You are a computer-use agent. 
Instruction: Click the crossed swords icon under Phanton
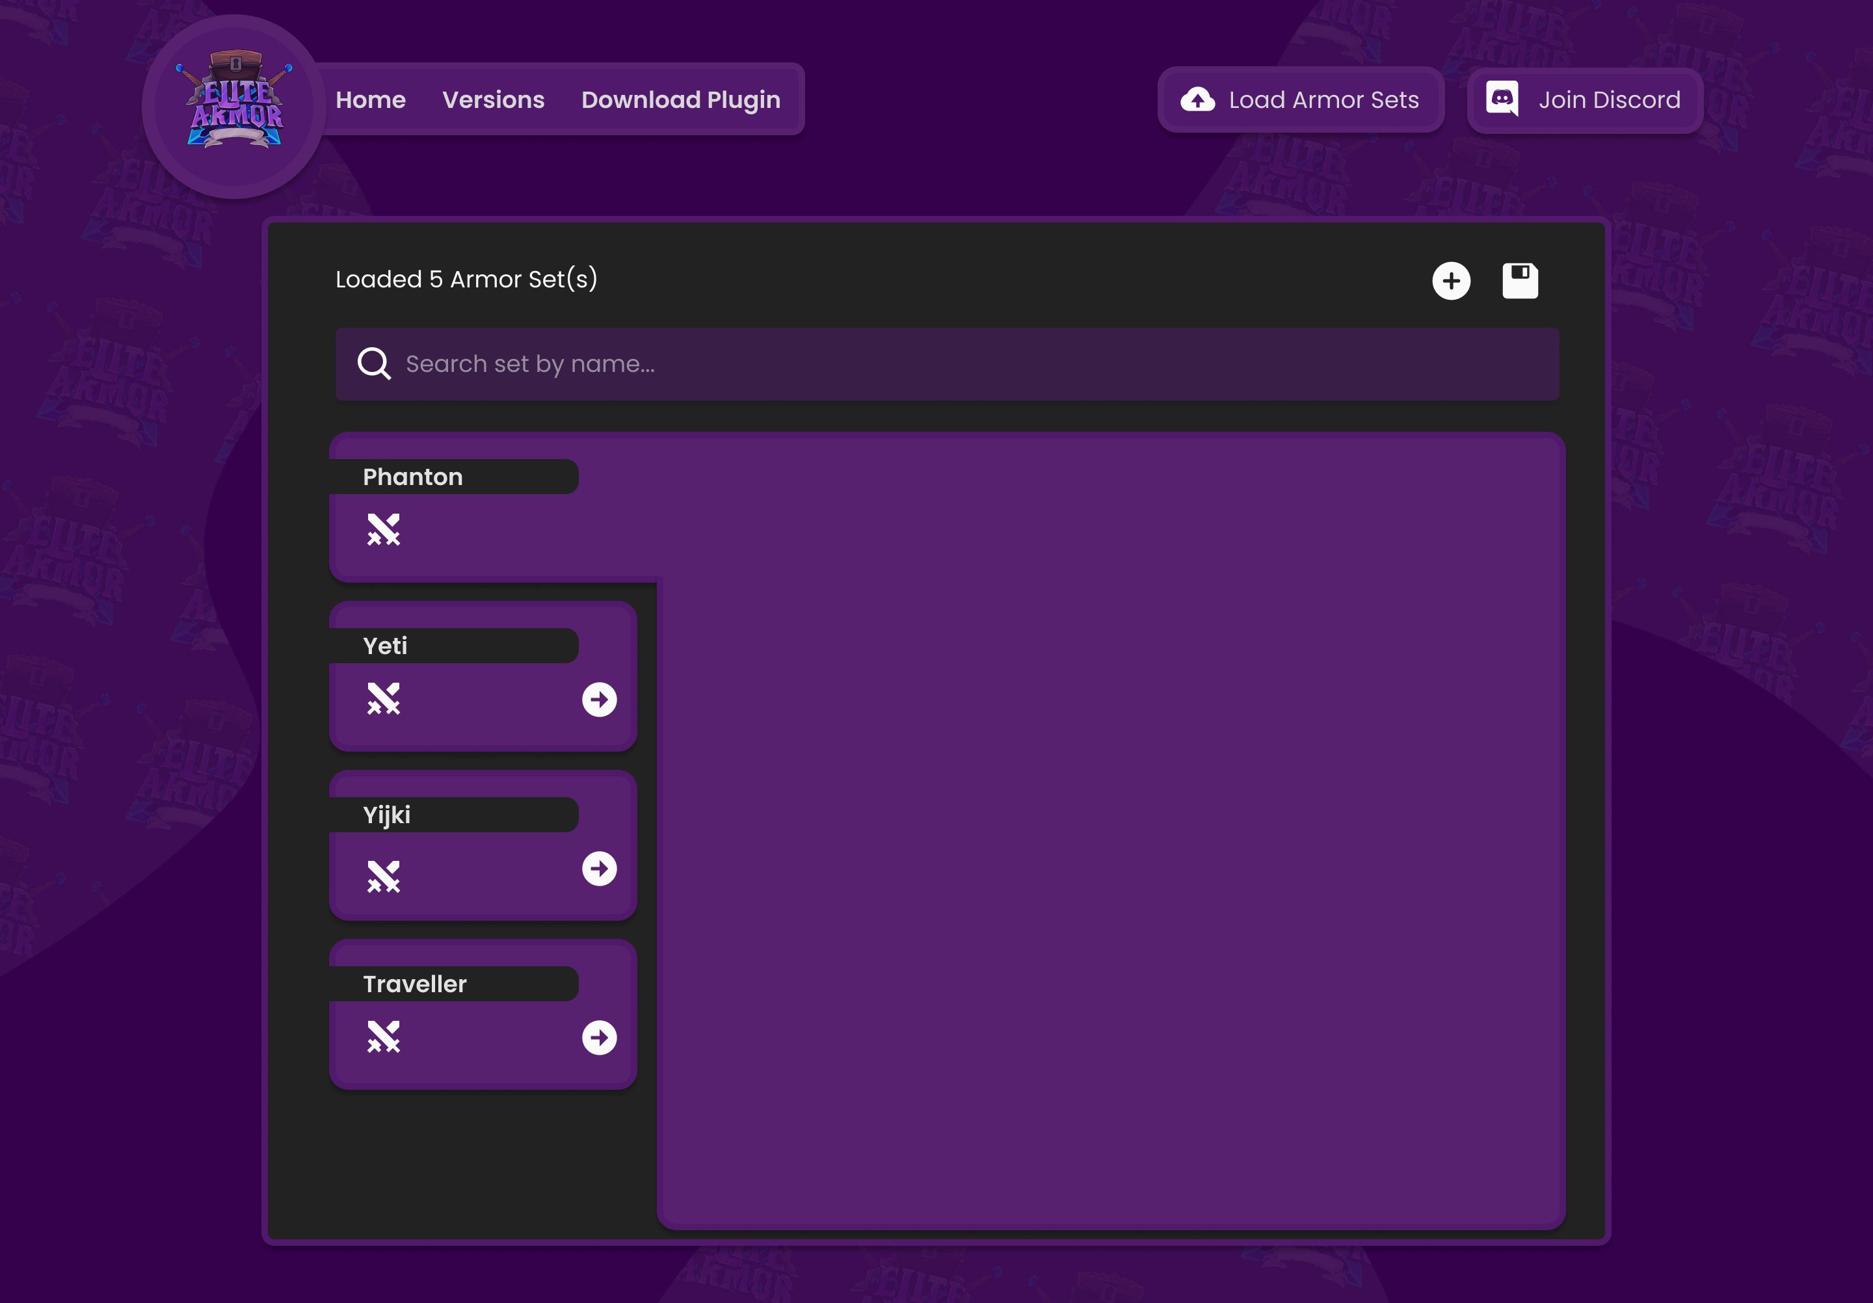(384, 530)
